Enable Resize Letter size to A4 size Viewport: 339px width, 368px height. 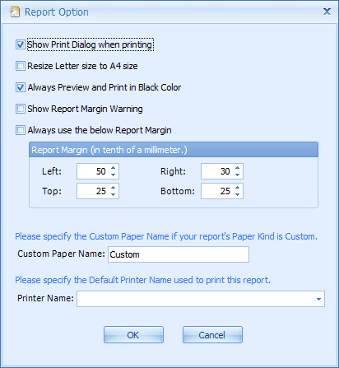[21, 66]
